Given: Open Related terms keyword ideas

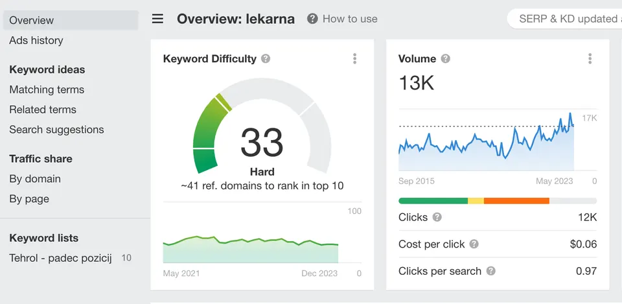Looking at the screenshot, I should [43, 110].
